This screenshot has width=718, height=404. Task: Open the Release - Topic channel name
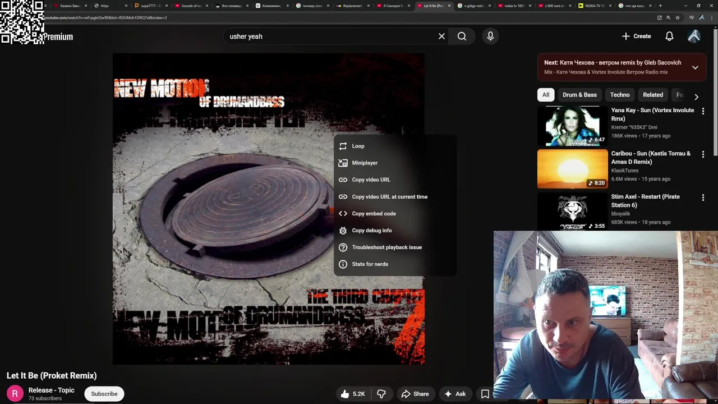tap(51, 391)
